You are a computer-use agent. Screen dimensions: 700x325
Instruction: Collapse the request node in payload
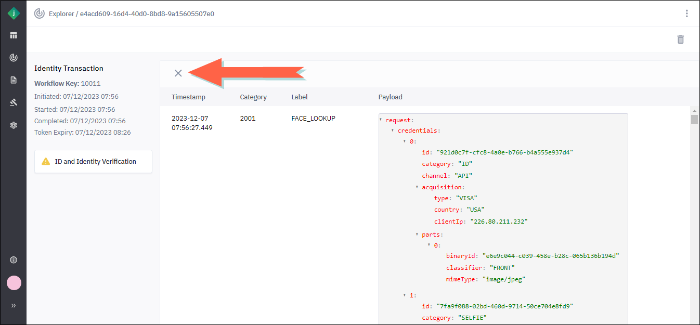(x=381, y=120)
